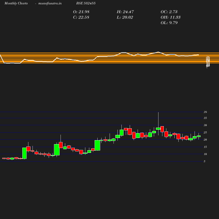Click the big green candle rising from 13 to 20
The image size is (219, 219).
[x=97, y=145]
